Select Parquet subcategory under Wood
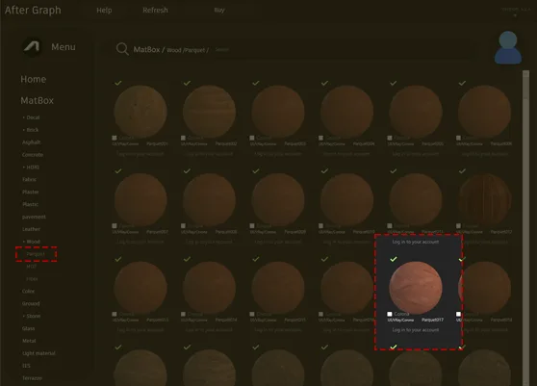537x386 pixels. pos(36,254)
